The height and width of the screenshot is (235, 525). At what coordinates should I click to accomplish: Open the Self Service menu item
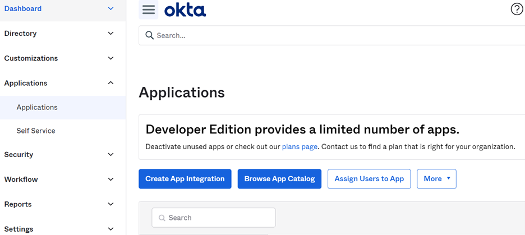(36, 131)
